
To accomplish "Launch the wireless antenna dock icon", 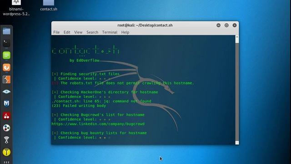I will (x=6, y=140).
